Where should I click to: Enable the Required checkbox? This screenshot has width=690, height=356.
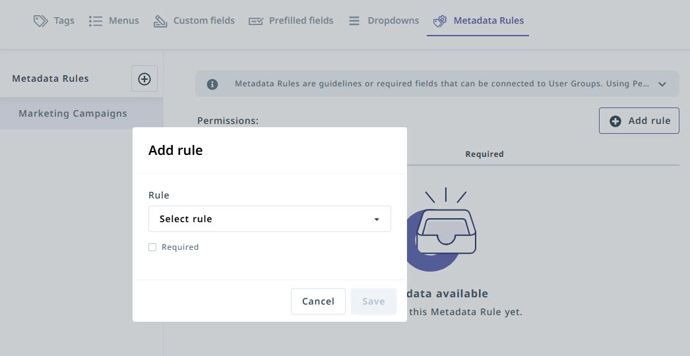point(152,247)
